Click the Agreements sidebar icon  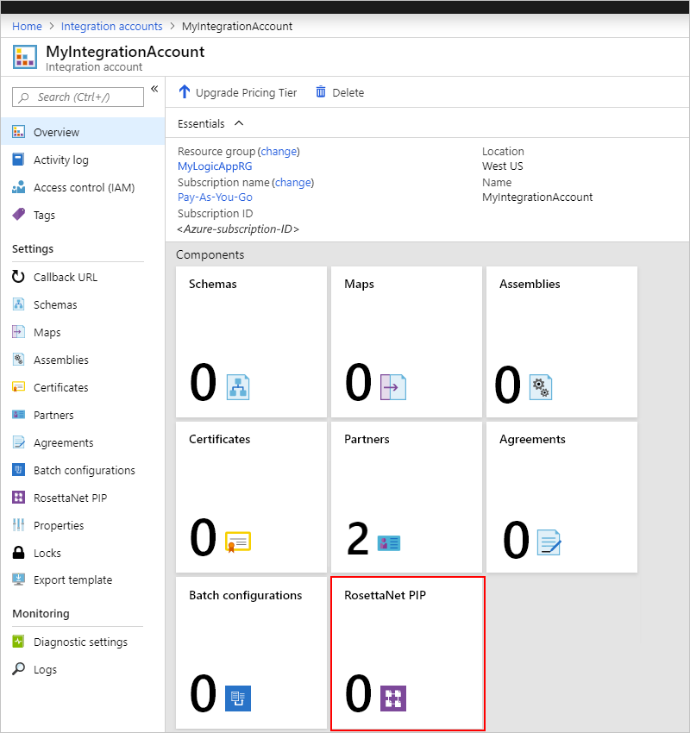[19, 442]
